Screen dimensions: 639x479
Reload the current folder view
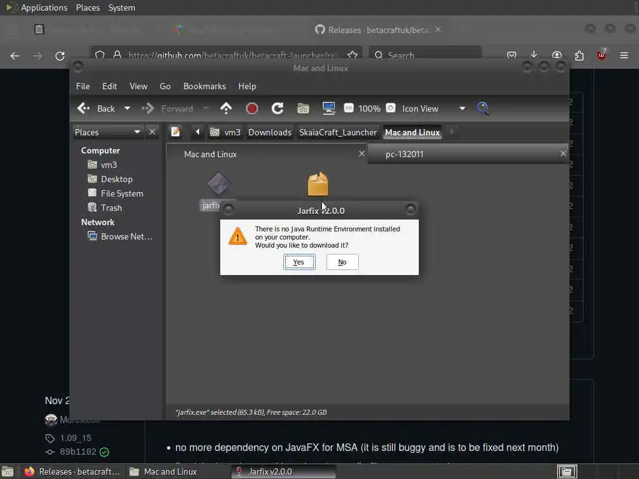[x=278, y=109]
